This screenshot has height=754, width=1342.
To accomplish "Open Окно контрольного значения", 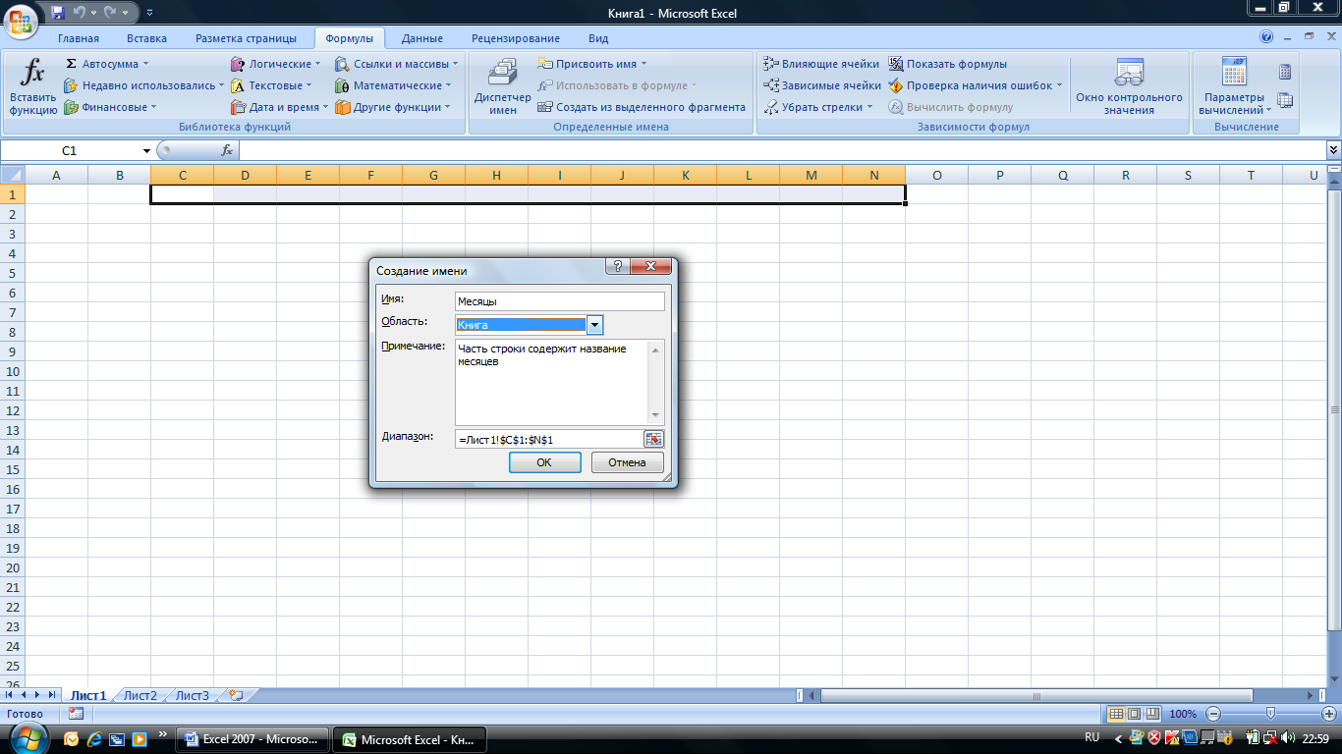I will coord(1129,86).
